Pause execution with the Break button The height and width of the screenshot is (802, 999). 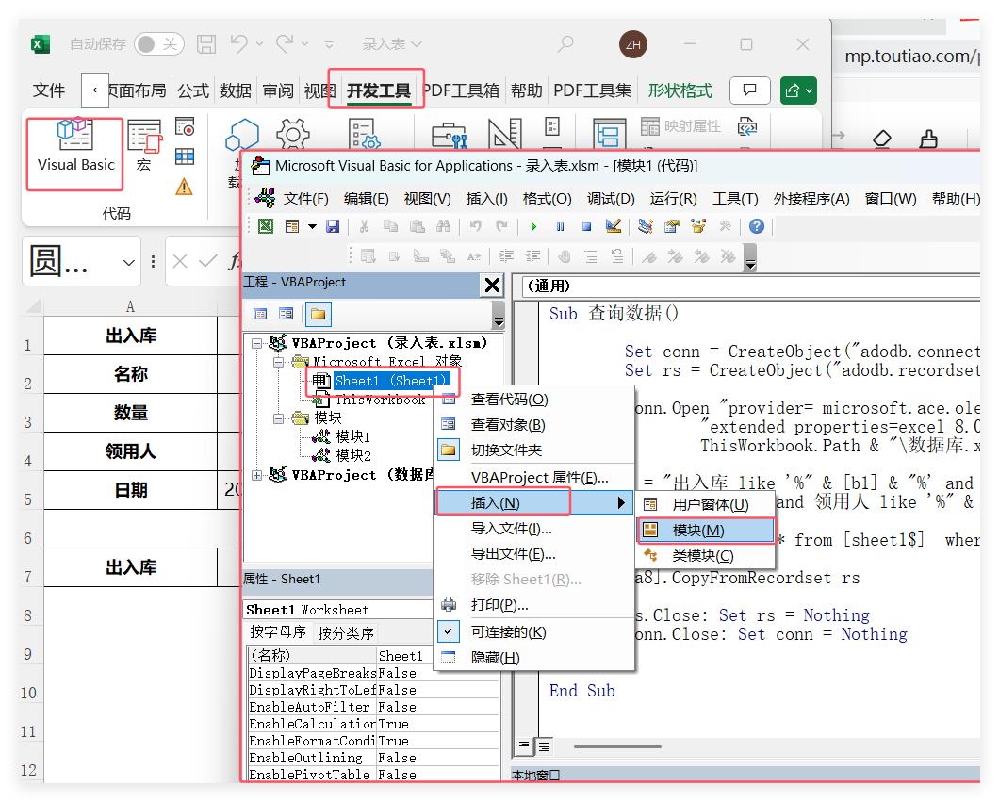(560, 226)
